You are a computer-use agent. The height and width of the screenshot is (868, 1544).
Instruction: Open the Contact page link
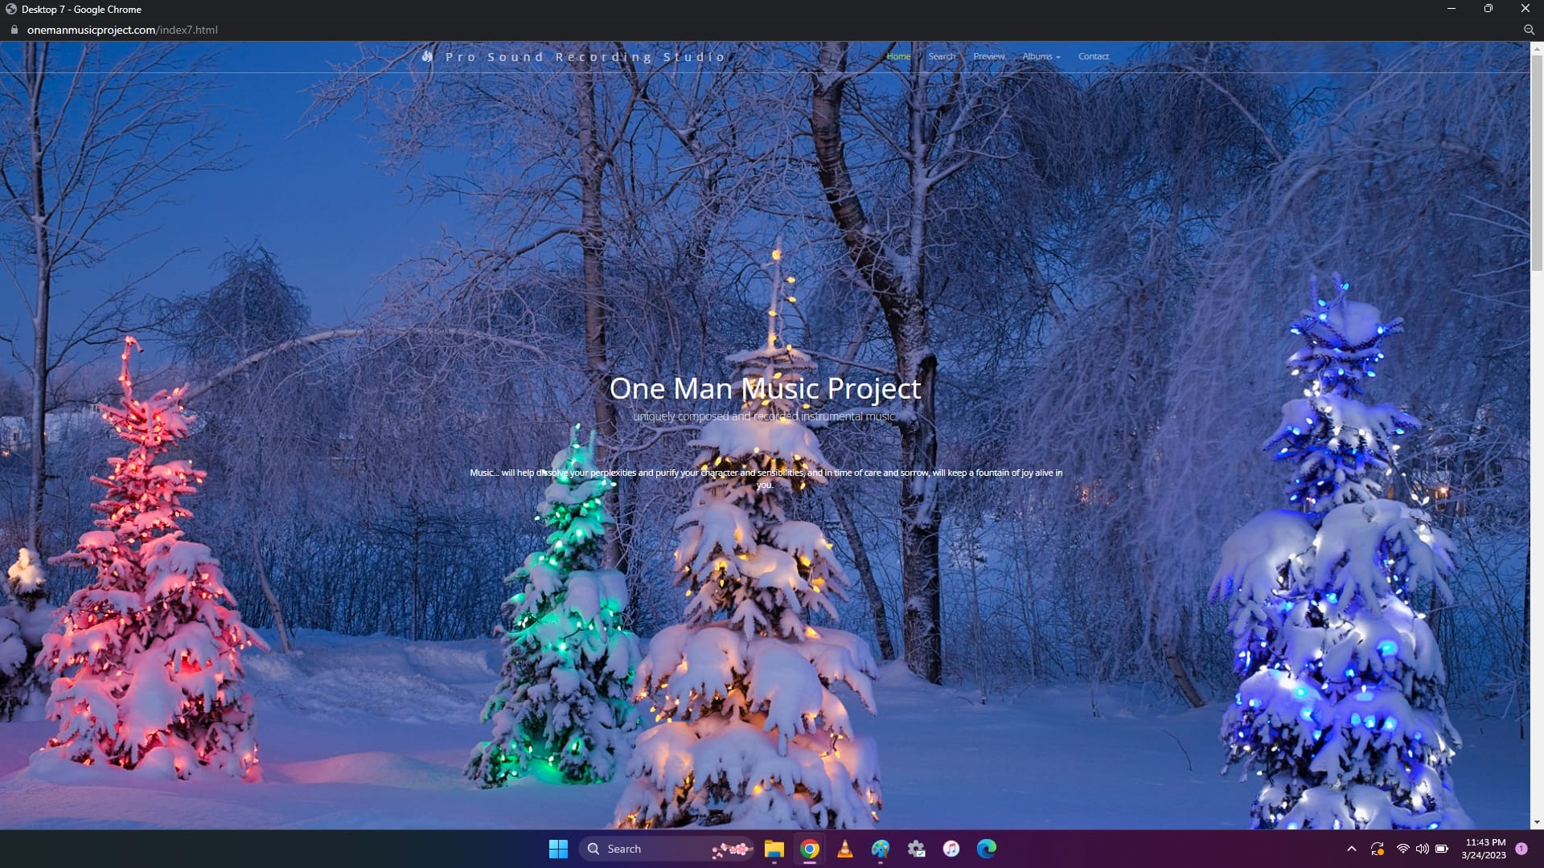point(1093,56)
